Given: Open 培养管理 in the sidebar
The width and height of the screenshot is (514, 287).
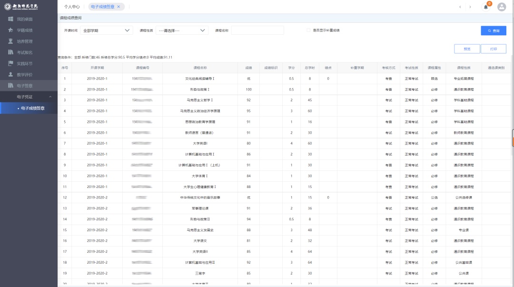Looking at the screenshot, I should pos(24,41).
